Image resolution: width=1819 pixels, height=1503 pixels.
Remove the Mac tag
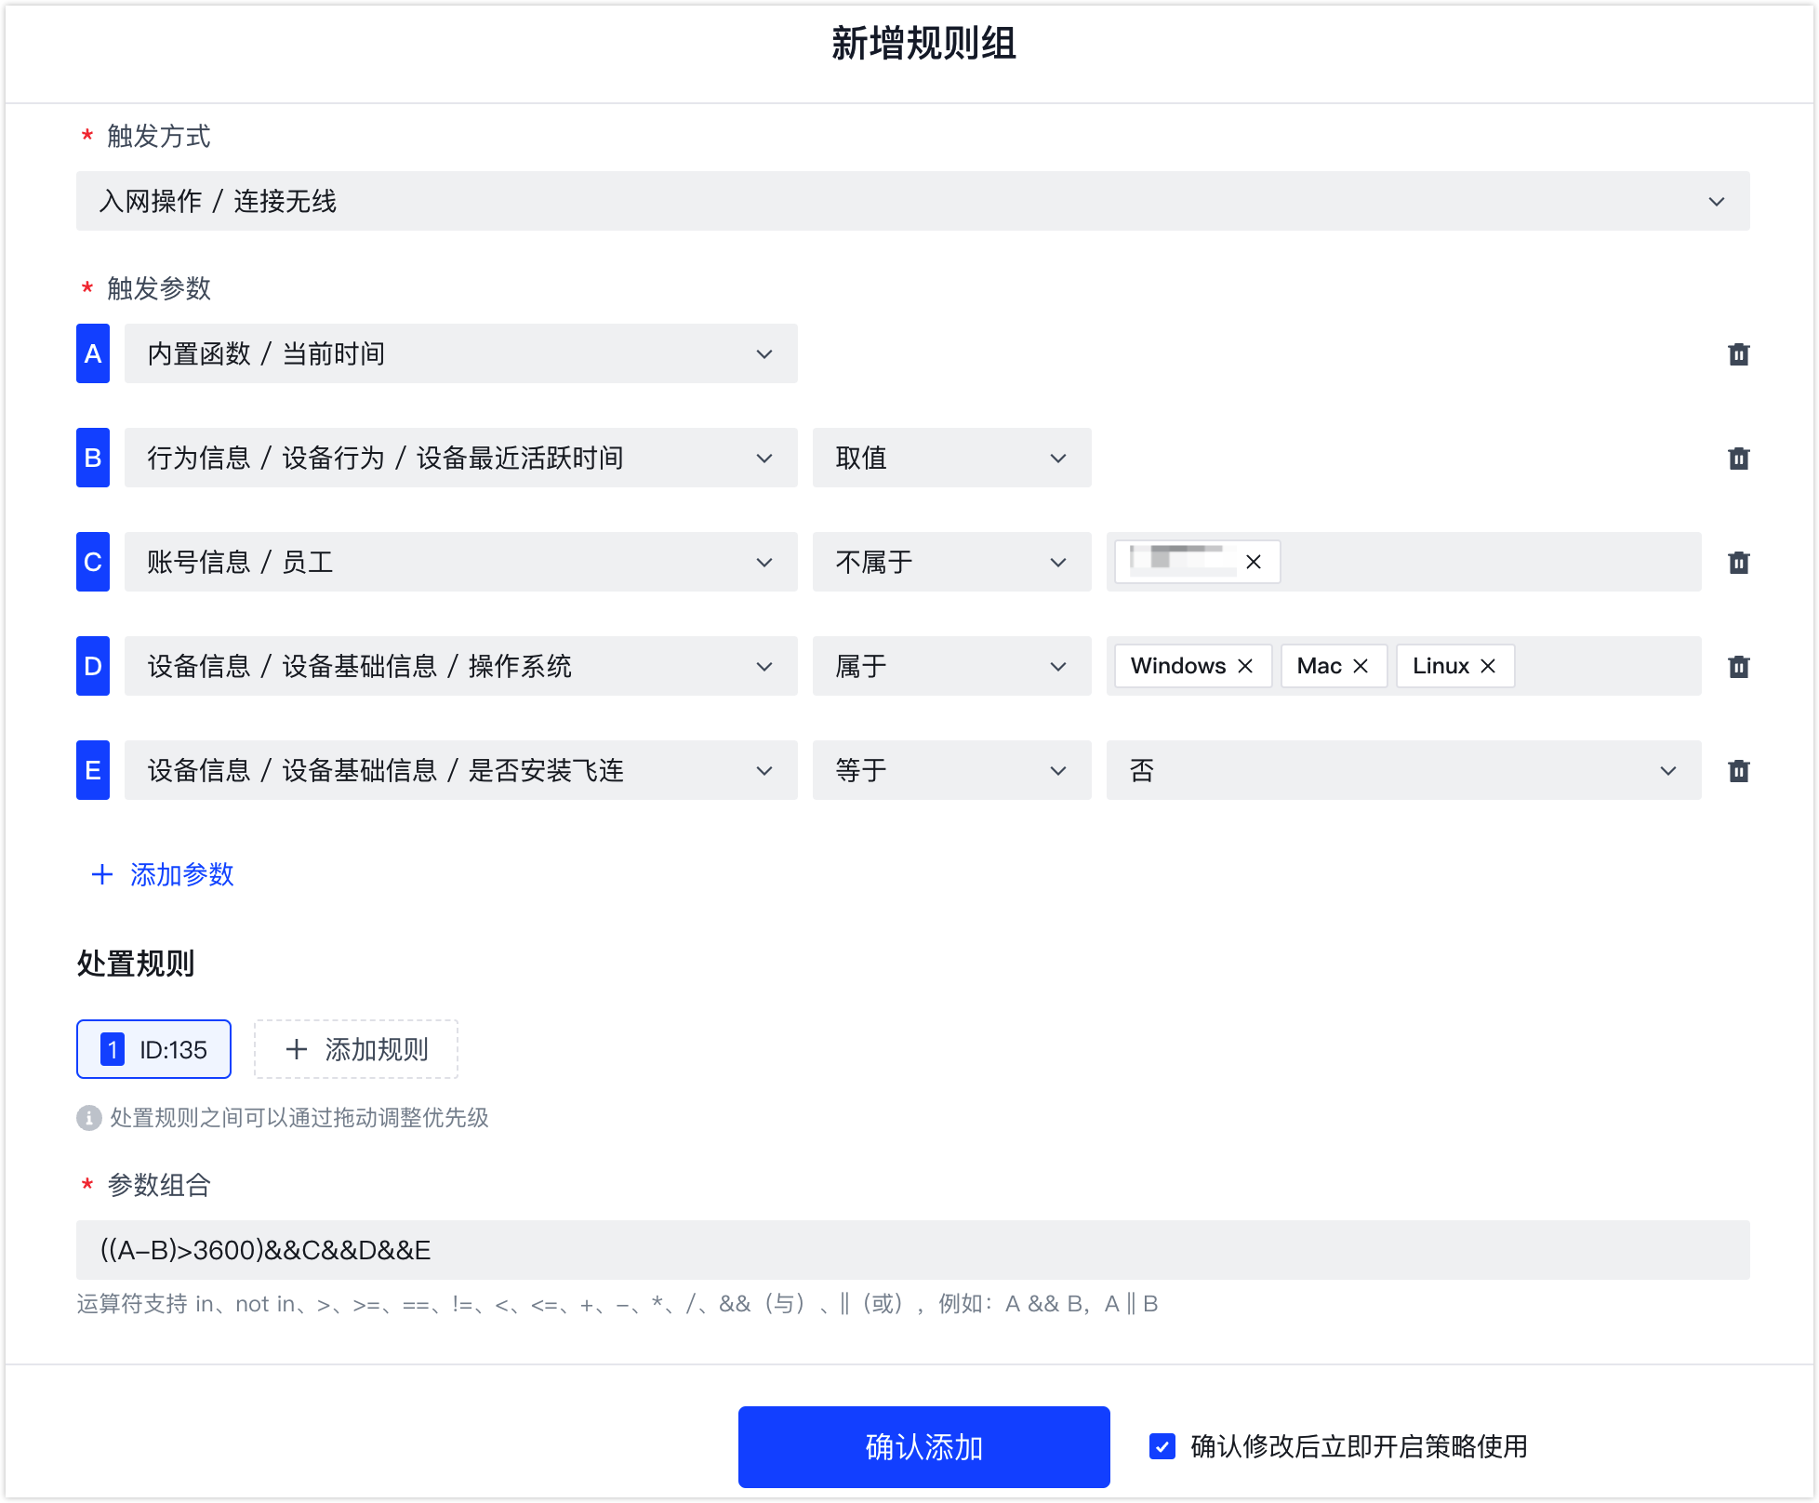[x=1361, y=666]
